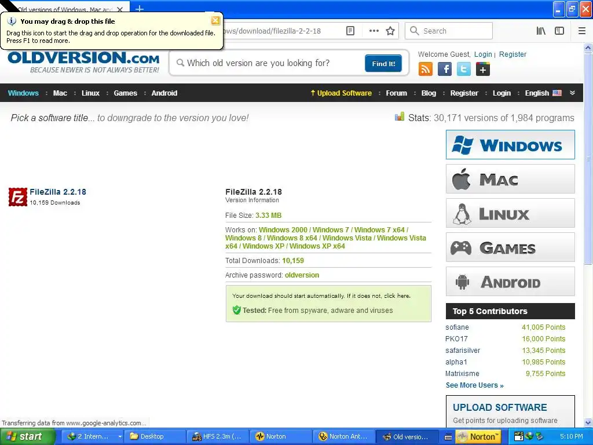Open the Facebook page icon
Viewport: 593px width, 445px height.
pos(445,70)
